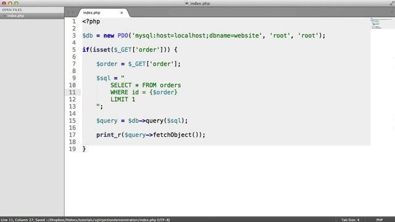Click line number 1 in the gutter
This screenshot has height=222, width=395.
(x=74, y=22)
